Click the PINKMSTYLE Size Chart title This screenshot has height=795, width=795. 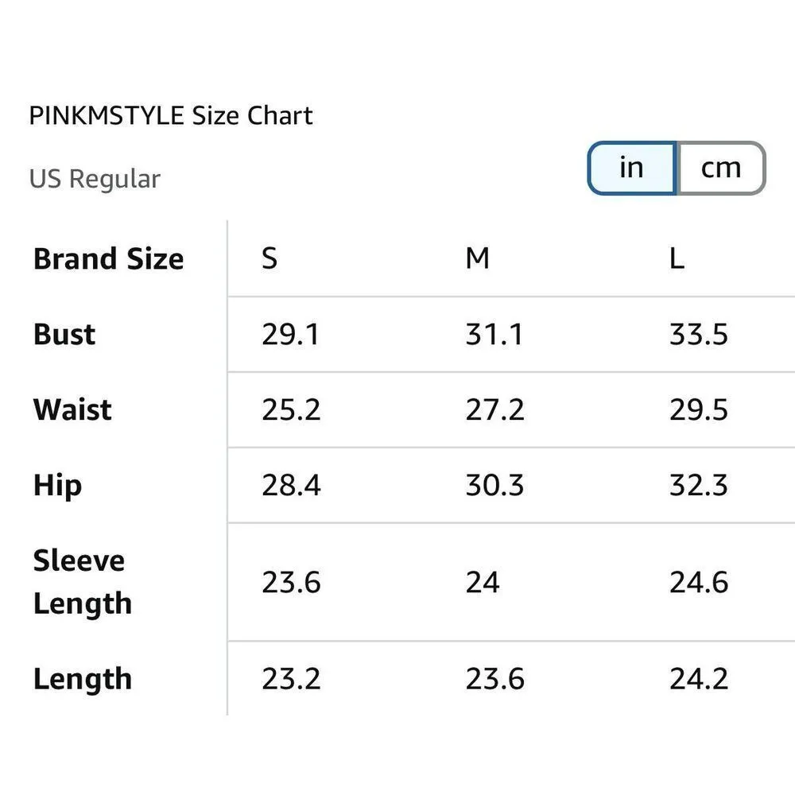point(171,116)
